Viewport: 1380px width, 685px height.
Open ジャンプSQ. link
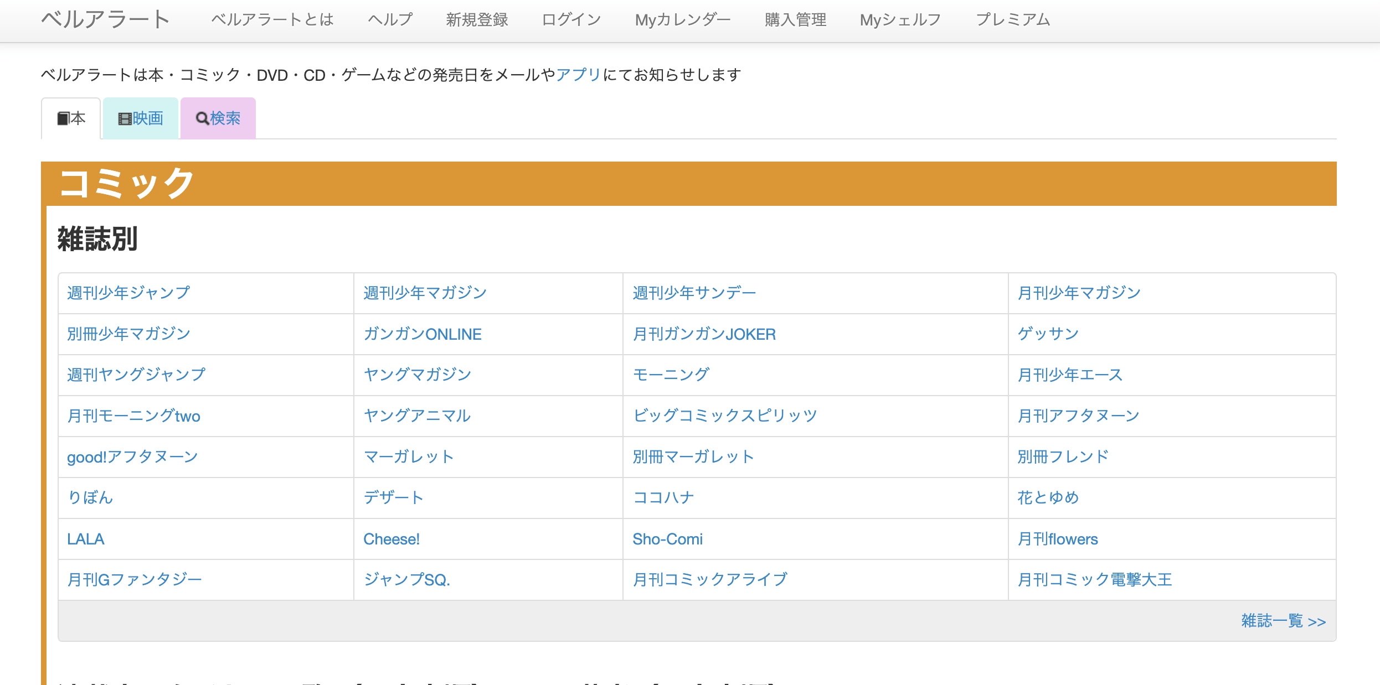coord(407,579)
